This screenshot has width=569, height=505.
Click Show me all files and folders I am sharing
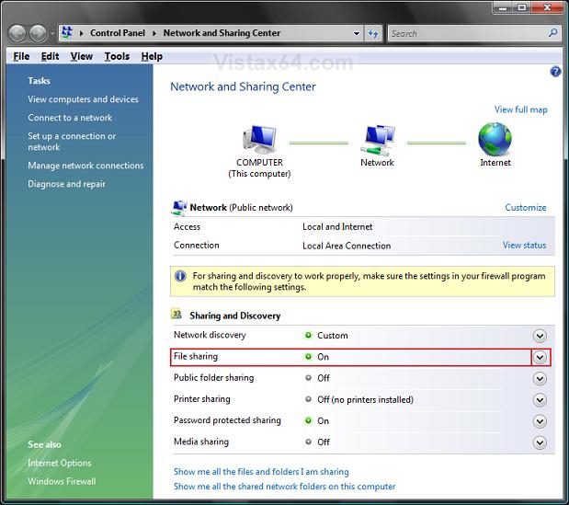(x=261, y=472)
